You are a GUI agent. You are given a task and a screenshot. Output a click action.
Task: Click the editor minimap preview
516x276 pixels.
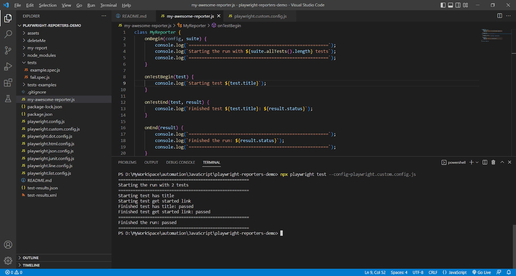(496, 35)
